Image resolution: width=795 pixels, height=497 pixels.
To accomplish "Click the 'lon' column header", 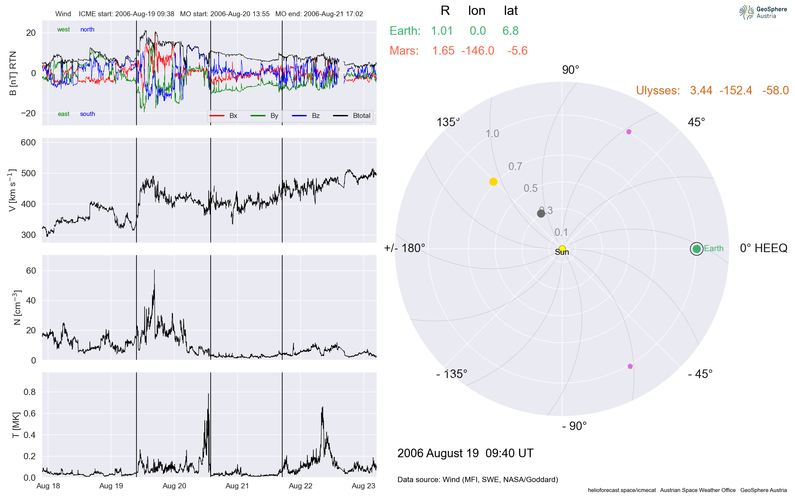I will coord(477,11).
